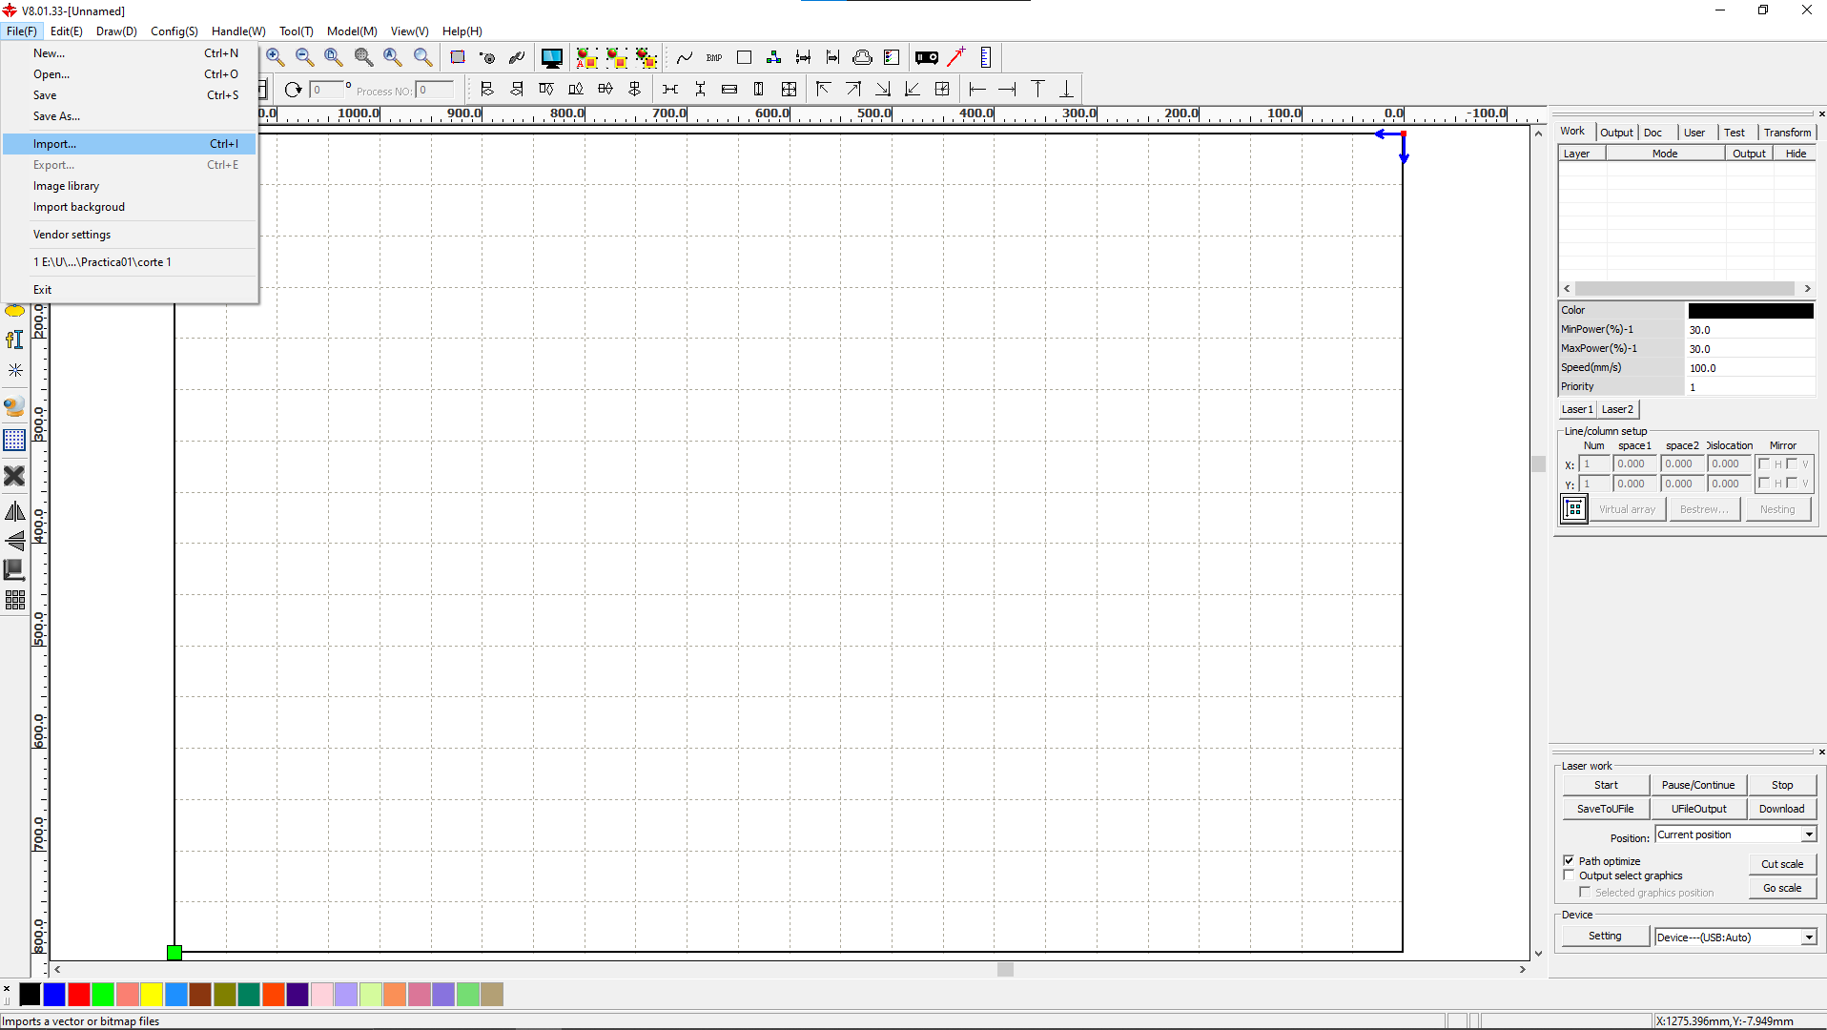Click the Download button
Image resolution: width=1827 pixels, height=1030 pixels.
1782,809
